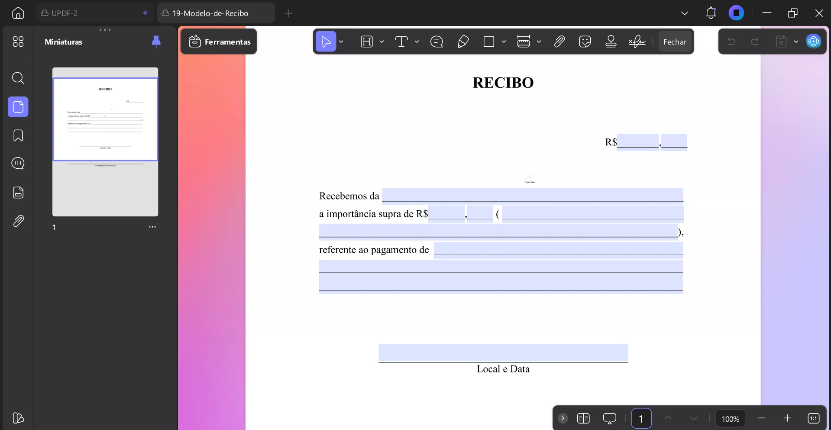This screenshot has width=831, height=430.
Task: Click the Fechar button
Action: pyautogui.click(x=675, y=42)
